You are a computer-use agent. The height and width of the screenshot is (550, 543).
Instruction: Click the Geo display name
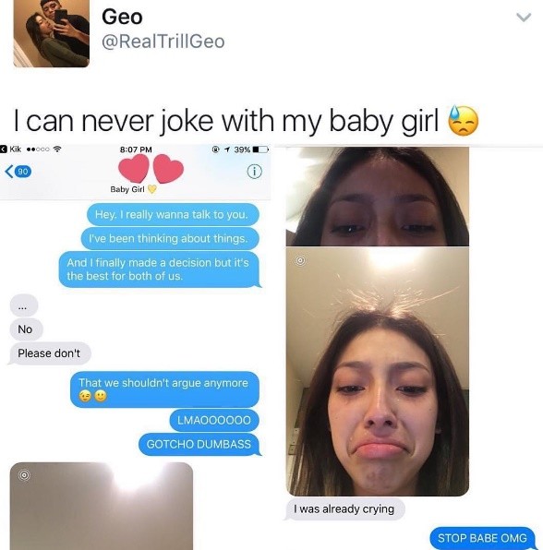122,17
